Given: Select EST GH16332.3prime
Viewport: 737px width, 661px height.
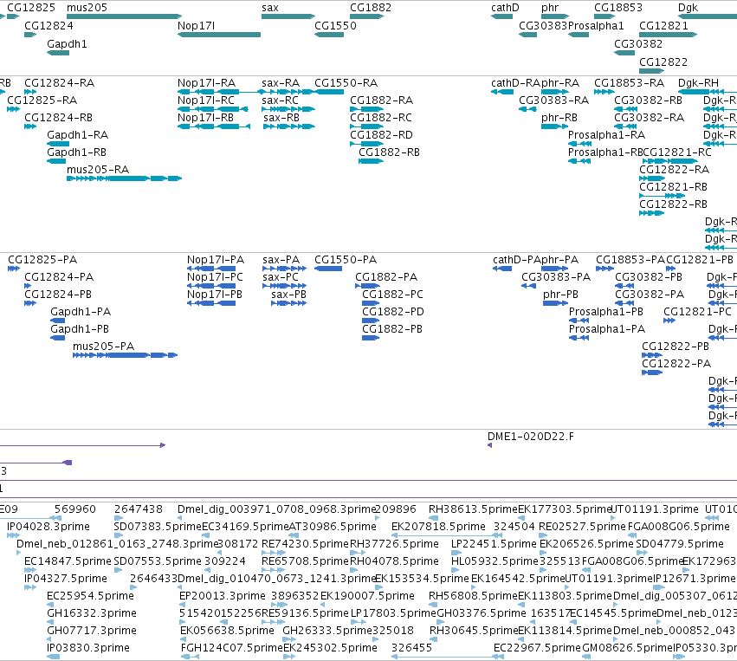Looking at the screenshot, I should (92, 612).
